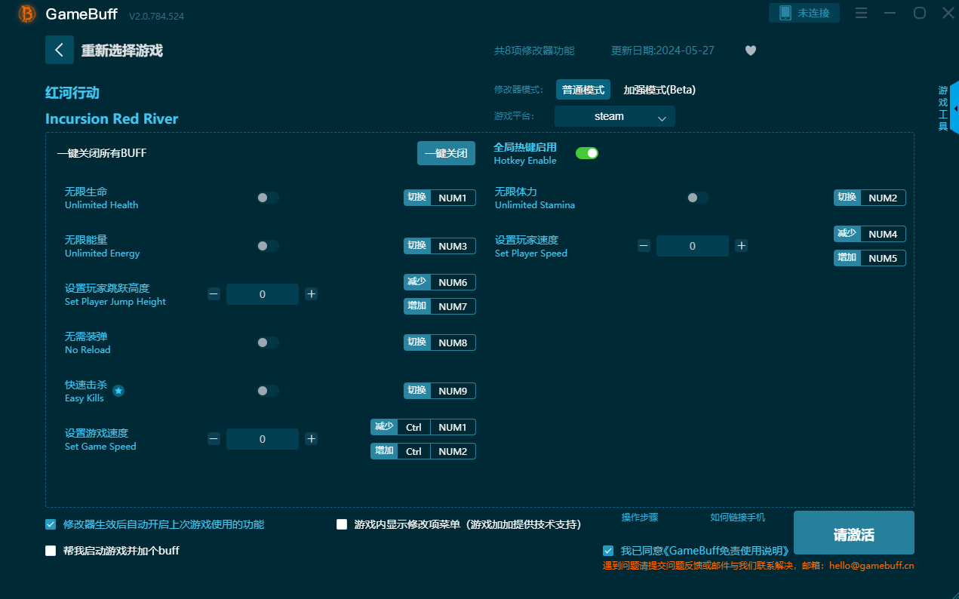The image size is (959, 599).
Task: Click the star badge beside Easy Kills
Action: 118,391
